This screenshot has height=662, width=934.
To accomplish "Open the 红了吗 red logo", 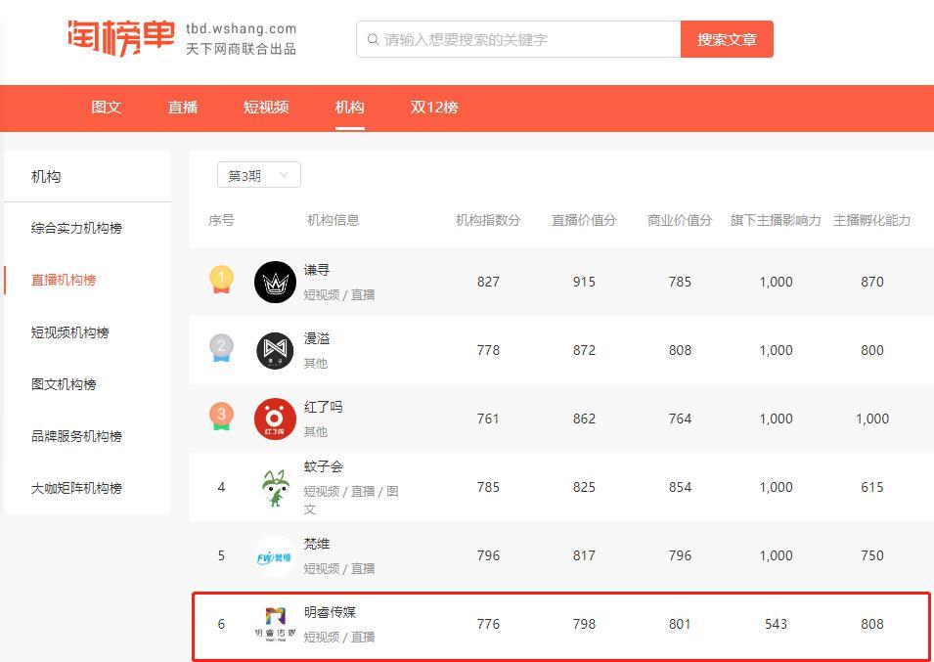I will tap(275, 419).
